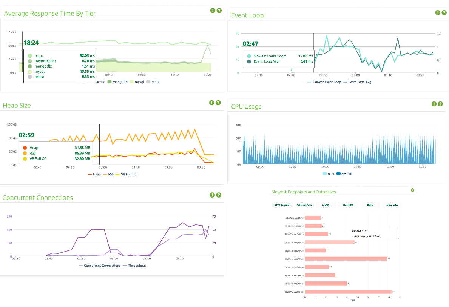The image size is (449, 307).
Task: Toggle the mysql series in response time legend
Action: [x=137, y=82]
